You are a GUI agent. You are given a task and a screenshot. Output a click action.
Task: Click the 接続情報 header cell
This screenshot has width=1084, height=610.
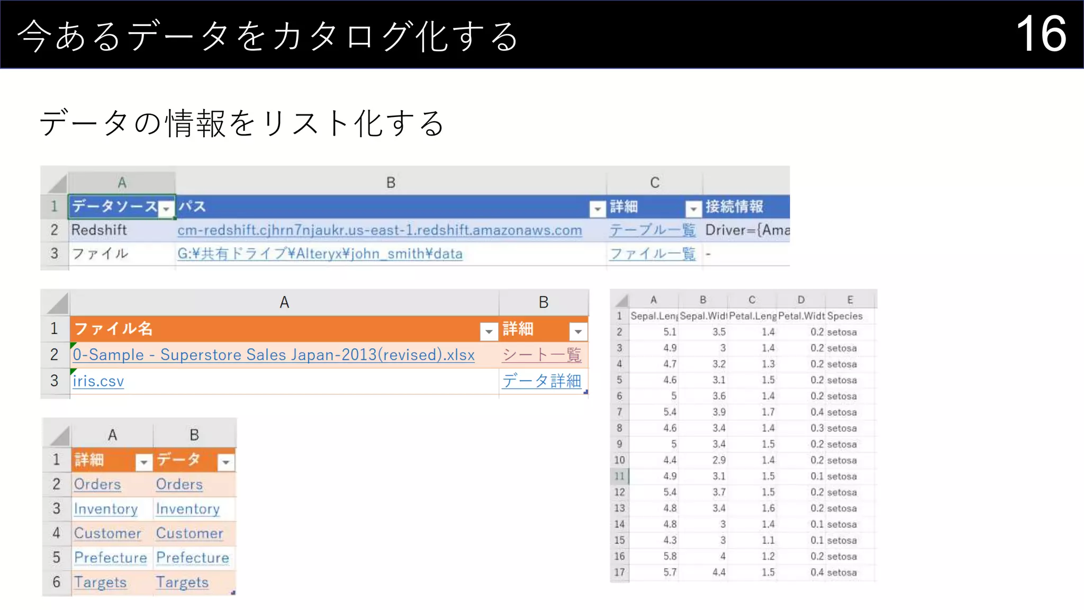pyautogui.click(x=746, y=207)
